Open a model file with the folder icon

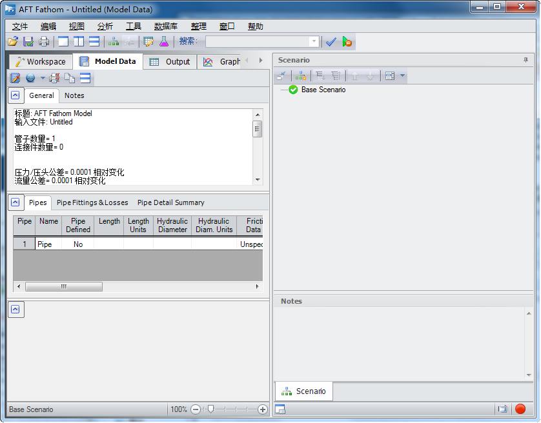click(13, 42)
